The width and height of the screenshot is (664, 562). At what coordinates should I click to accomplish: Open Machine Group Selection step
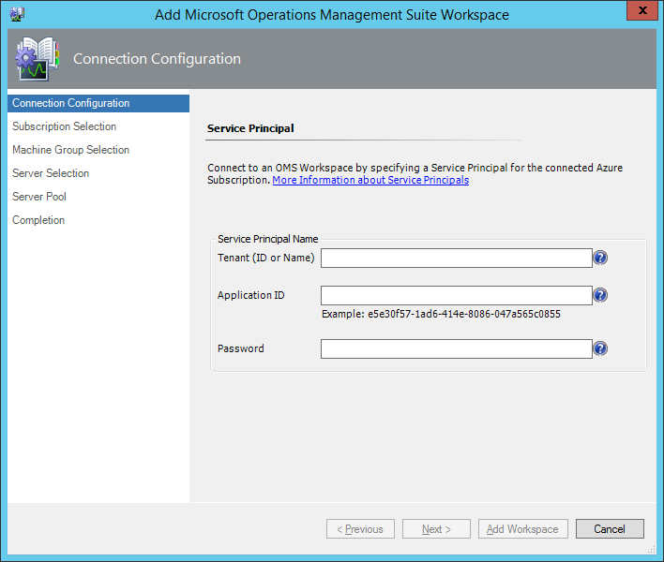pos(70,150)
